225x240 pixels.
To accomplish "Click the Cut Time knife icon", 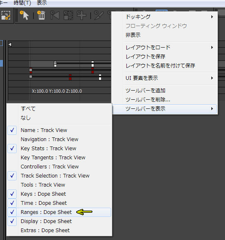I will [99, 15].
